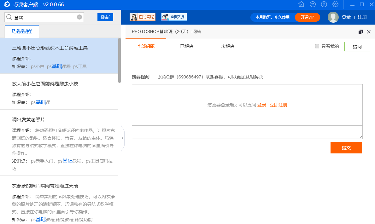Click the restore panel icon beside the 问答 close button

[x=360, y=32]
